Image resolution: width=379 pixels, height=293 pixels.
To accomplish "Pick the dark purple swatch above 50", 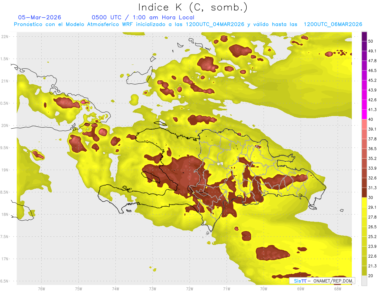I will pyautogui.click(x=364, y=36).
